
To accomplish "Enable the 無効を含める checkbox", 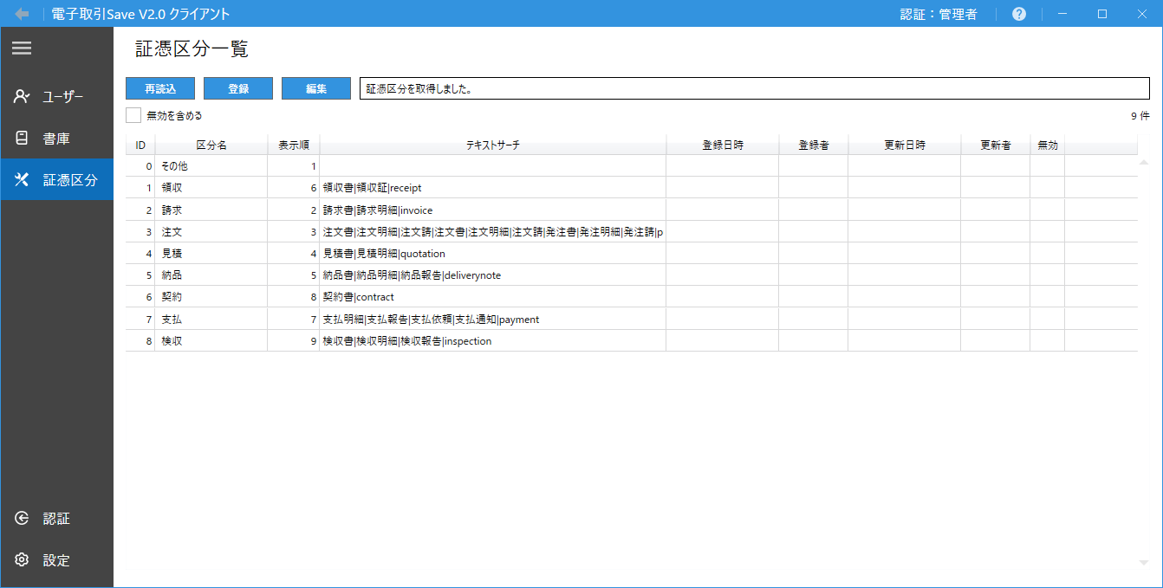I will [x=133, y=115].
